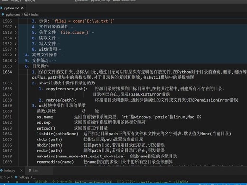The image size is (247, 185).
Task: Click '2. shutil模块中操作目录的函数' heading
Action: 64,83
